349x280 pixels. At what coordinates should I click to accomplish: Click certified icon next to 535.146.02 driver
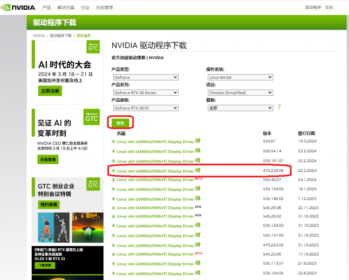198,198
